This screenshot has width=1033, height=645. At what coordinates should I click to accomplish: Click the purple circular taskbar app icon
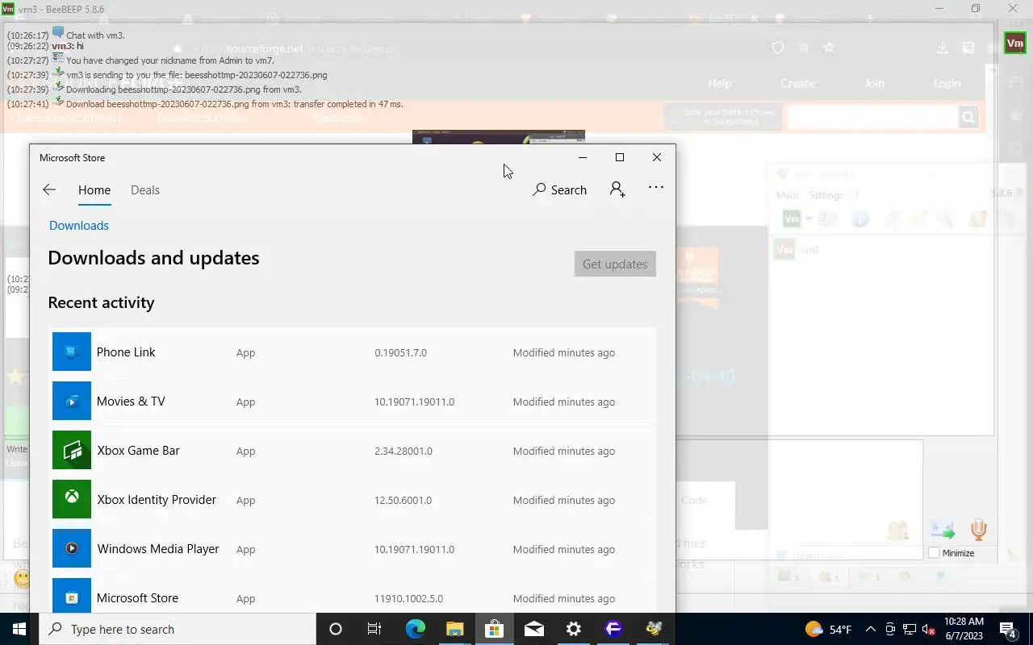[x=613, y=629]
